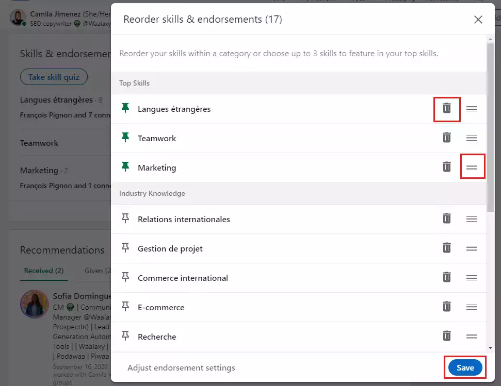501x386 pixels.
Task: Pin Commerce international into Top Skills
Action: click(124, 277)
